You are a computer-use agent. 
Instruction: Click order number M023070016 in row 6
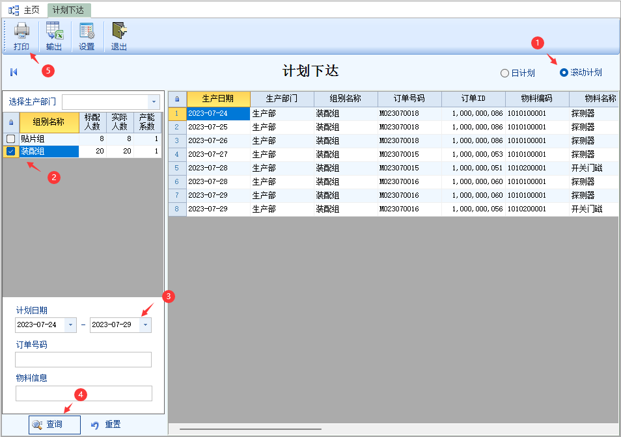tap(409, 182)
